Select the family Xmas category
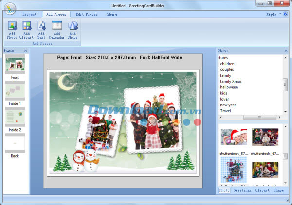 pyautogui.click(x=231, y=81)
